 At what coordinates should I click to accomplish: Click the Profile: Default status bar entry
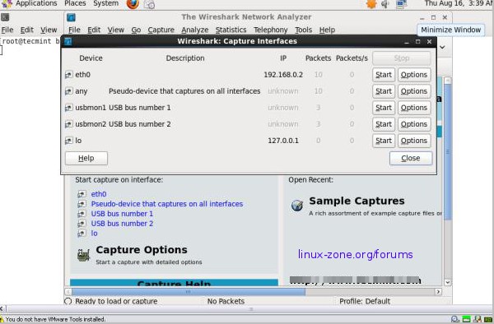click(x=365, y=301)
